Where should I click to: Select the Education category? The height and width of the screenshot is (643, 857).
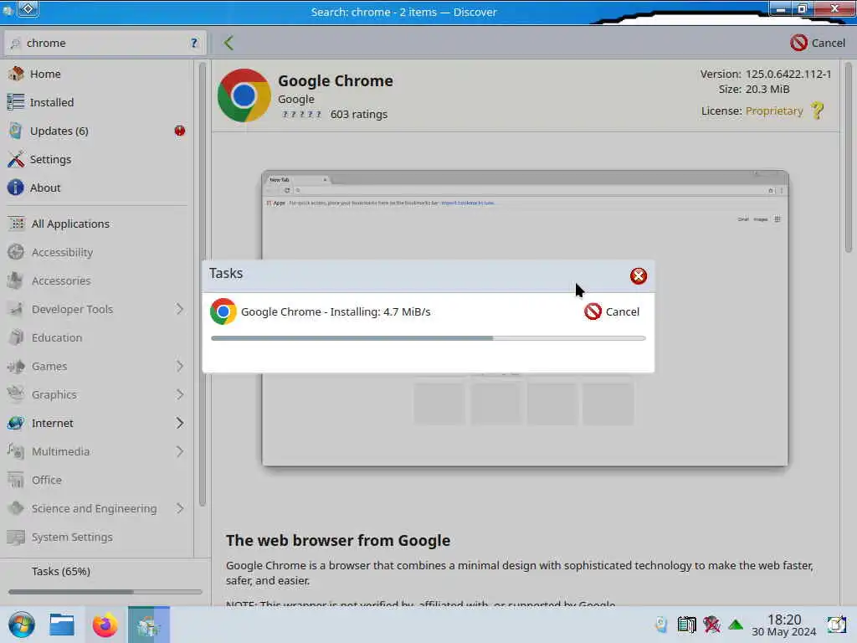tap(97, 337)
